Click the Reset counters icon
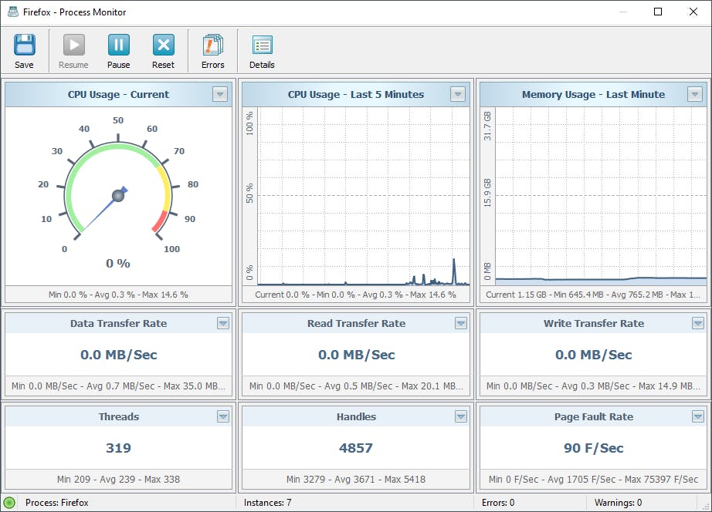This screenshot has width=712, height=512. click(163, 45)
